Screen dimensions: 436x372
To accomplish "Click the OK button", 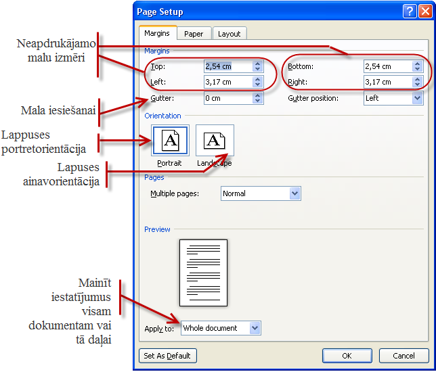I will [x=347, y=356].
